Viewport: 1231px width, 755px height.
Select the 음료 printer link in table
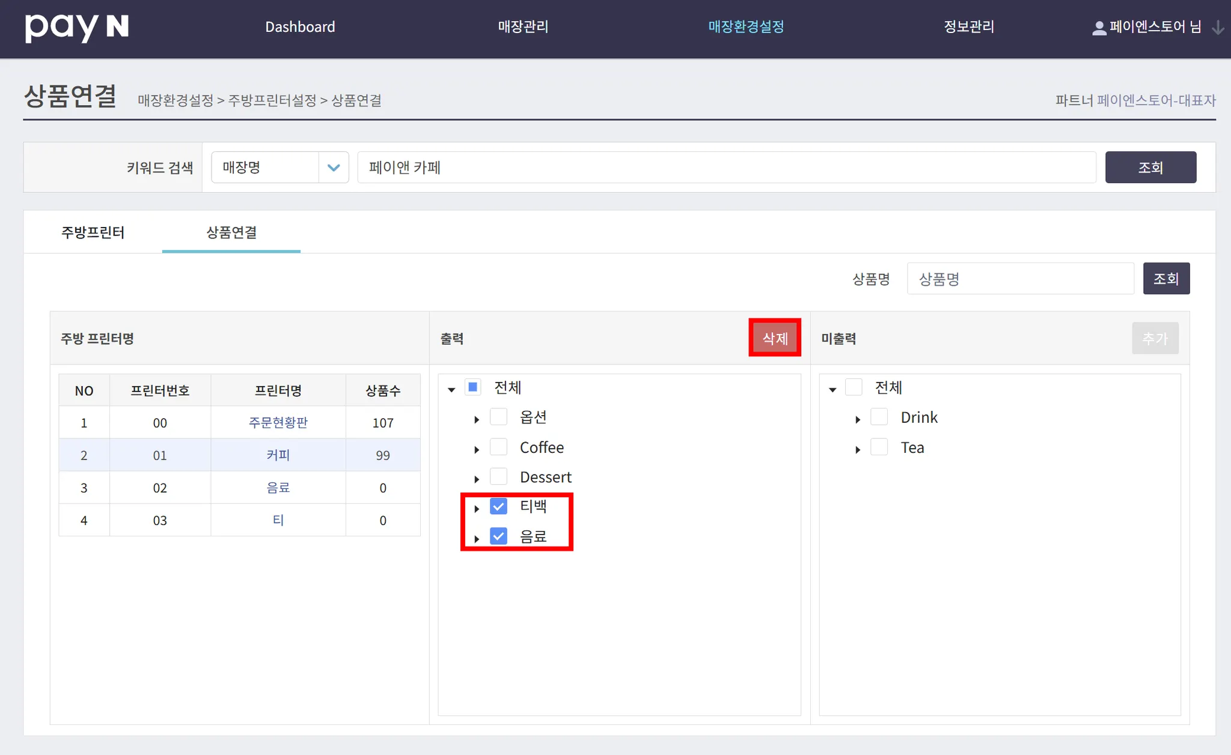tap(278, 488)
